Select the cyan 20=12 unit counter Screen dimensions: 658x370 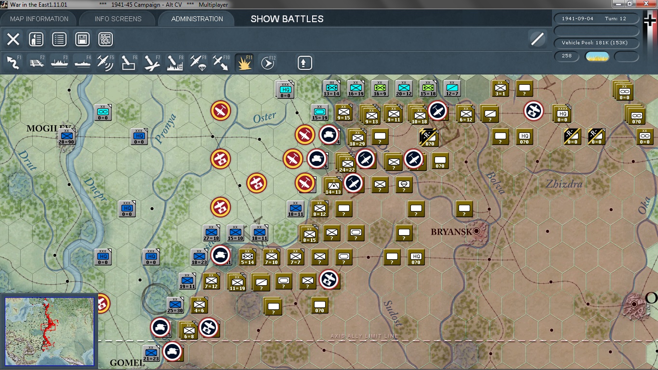(404, 89)
